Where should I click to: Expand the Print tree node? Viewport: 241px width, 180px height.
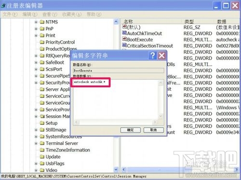(36, 36)
